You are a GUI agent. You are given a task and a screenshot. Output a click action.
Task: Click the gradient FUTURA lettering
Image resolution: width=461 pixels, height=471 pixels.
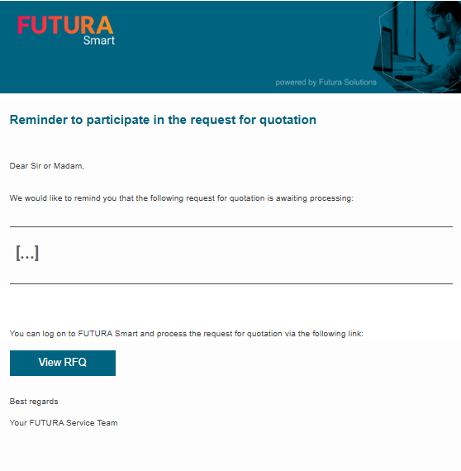(65, 25)
